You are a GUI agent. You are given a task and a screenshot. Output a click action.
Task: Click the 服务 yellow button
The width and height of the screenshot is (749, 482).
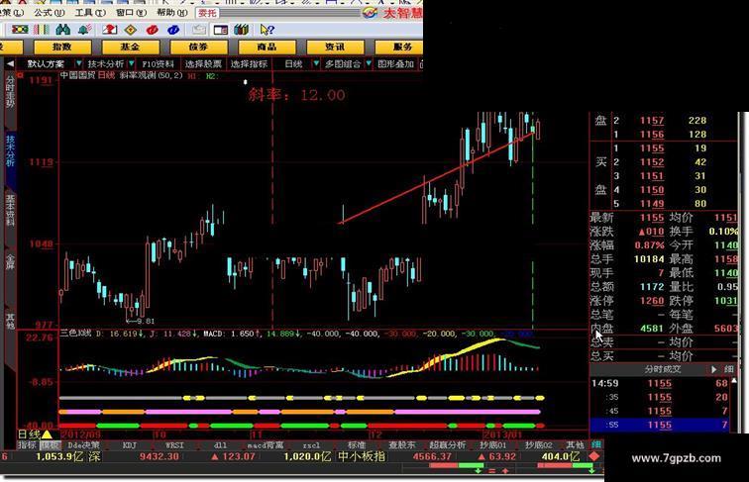(401, 47)
